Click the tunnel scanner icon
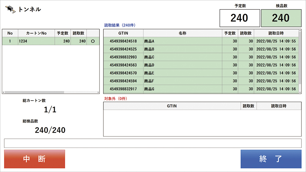 tap(10, 9)
